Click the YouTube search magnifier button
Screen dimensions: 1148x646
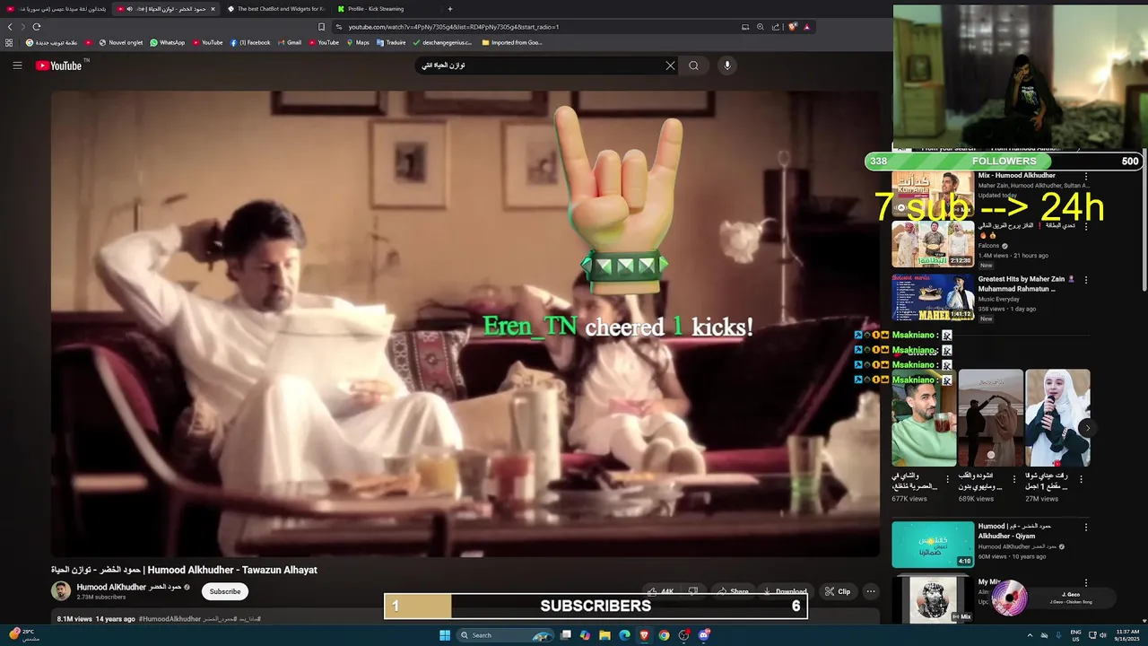[x=693, y=65]
